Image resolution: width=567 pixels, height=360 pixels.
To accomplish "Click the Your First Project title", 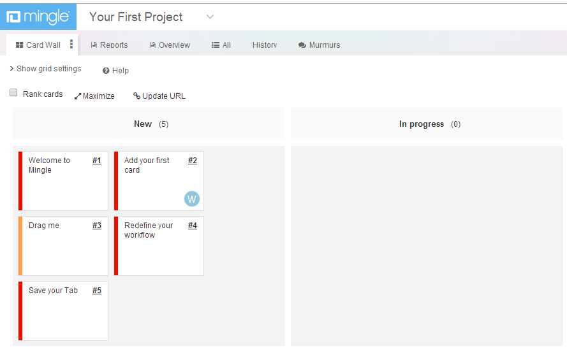I will pyautogui.click(x=136, y=17).
